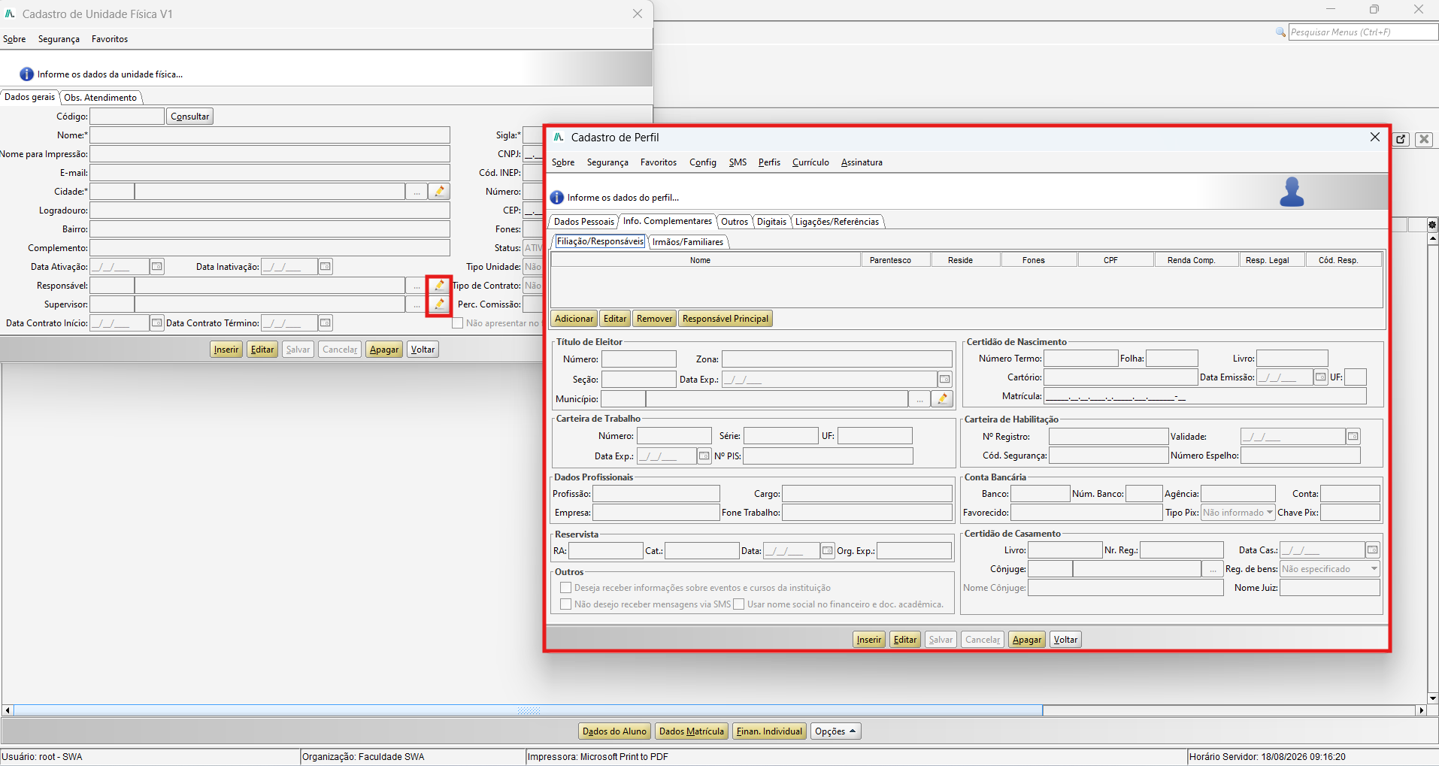
Task: Click the Cidade lookup ellipsis button
Action: pos(417,192)
